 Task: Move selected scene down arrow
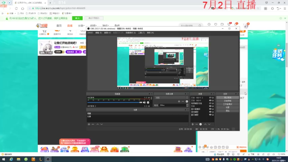[x=102, y=124]
